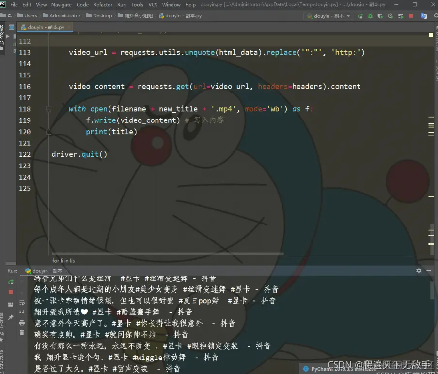This screenshot has height=374, width=438.
Task: Open the File menu
Action: (x=14, y=5)
